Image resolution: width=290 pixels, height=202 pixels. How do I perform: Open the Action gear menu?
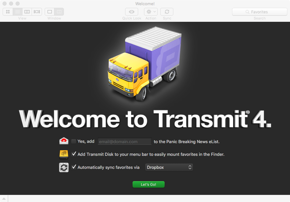coord(151,12)
